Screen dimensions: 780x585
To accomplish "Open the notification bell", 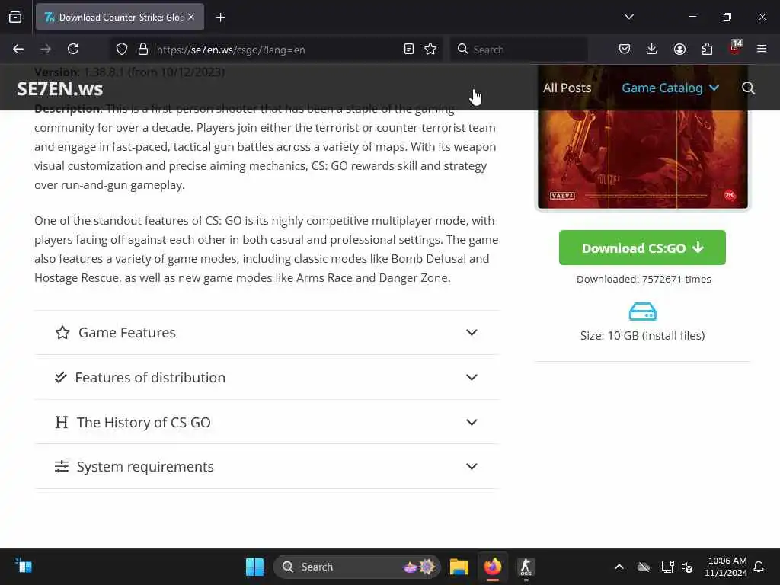I will coord(759,567).
